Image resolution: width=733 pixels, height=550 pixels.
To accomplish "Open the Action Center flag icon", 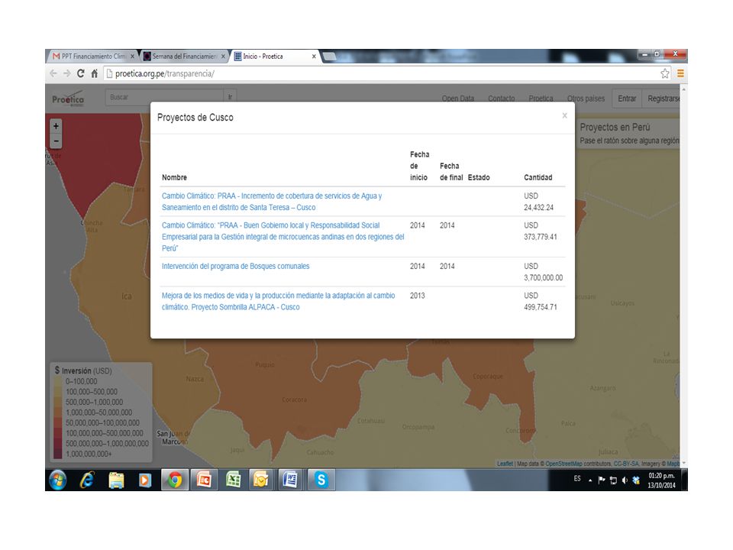I will [x=602, y=480].
